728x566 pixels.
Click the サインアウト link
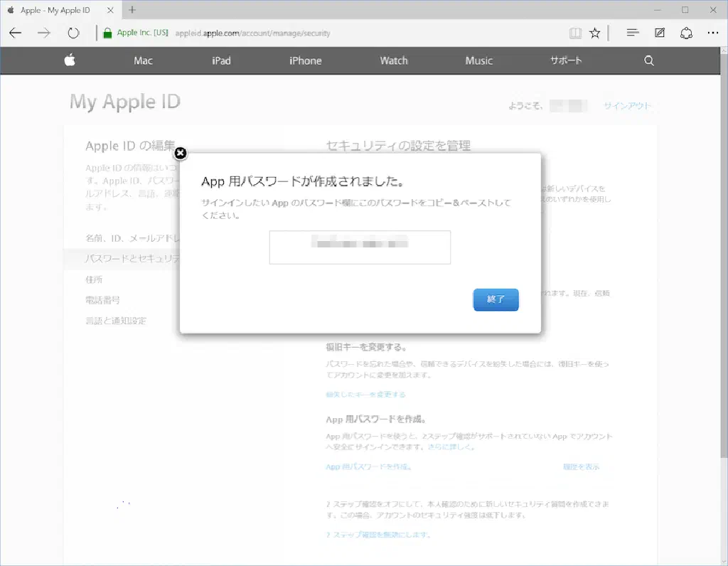(x=627, y=106)
